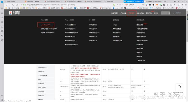The image size is (188, 102).
Task: Select 智能硬件定位 in the left doc sidebar
Action: (x=43, y=67)
